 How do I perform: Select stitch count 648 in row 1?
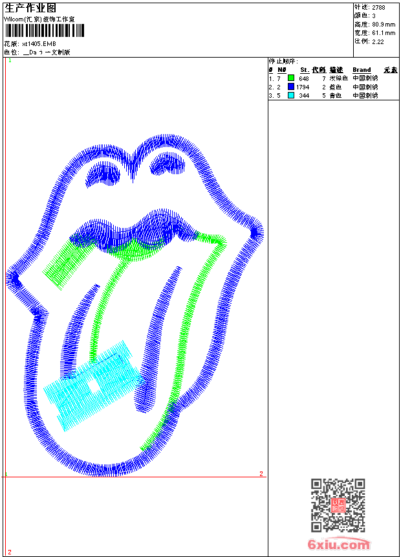pos(304,78)
